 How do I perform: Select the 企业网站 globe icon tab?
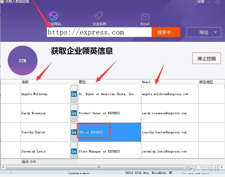pos(54,19)
